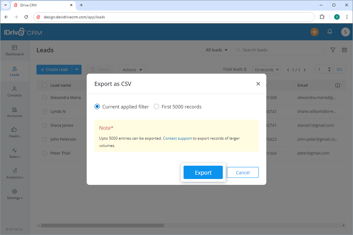Click the Export button

[x=203, y=172]
